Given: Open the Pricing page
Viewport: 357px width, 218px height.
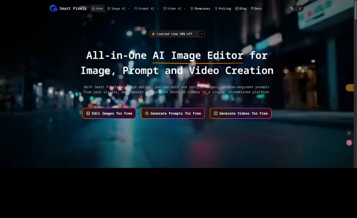Looking at the screenshot, I should pyautogui.click(x=223, y=8).
